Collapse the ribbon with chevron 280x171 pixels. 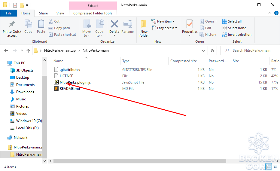coord(270,13)
